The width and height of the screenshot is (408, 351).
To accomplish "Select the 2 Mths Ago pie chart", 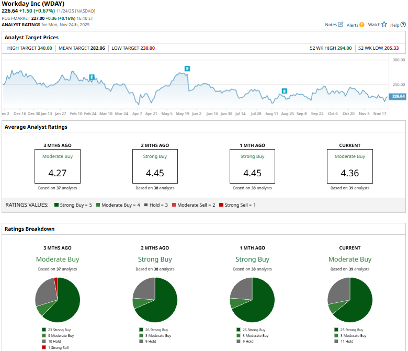I will pos(155,300).
